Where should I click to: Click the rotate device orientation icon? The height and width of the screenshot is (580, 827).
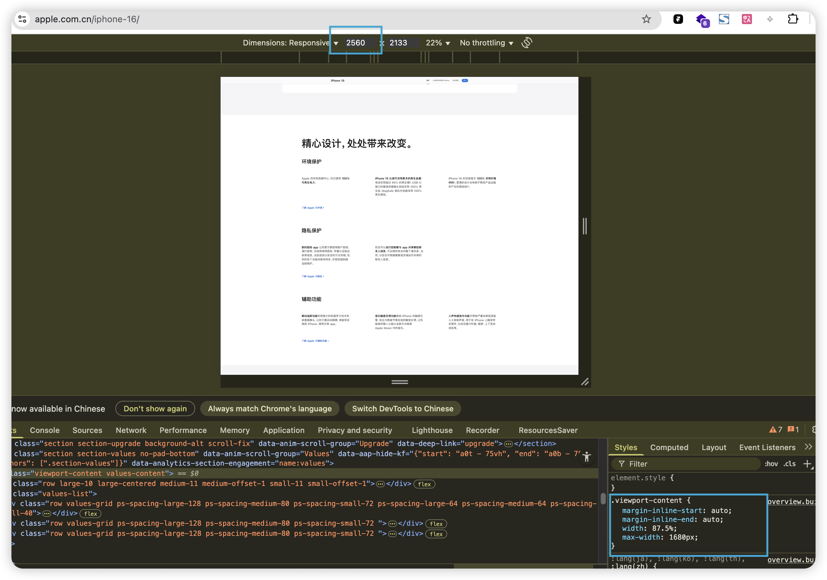pyautogui.click(x=527, y=43)
